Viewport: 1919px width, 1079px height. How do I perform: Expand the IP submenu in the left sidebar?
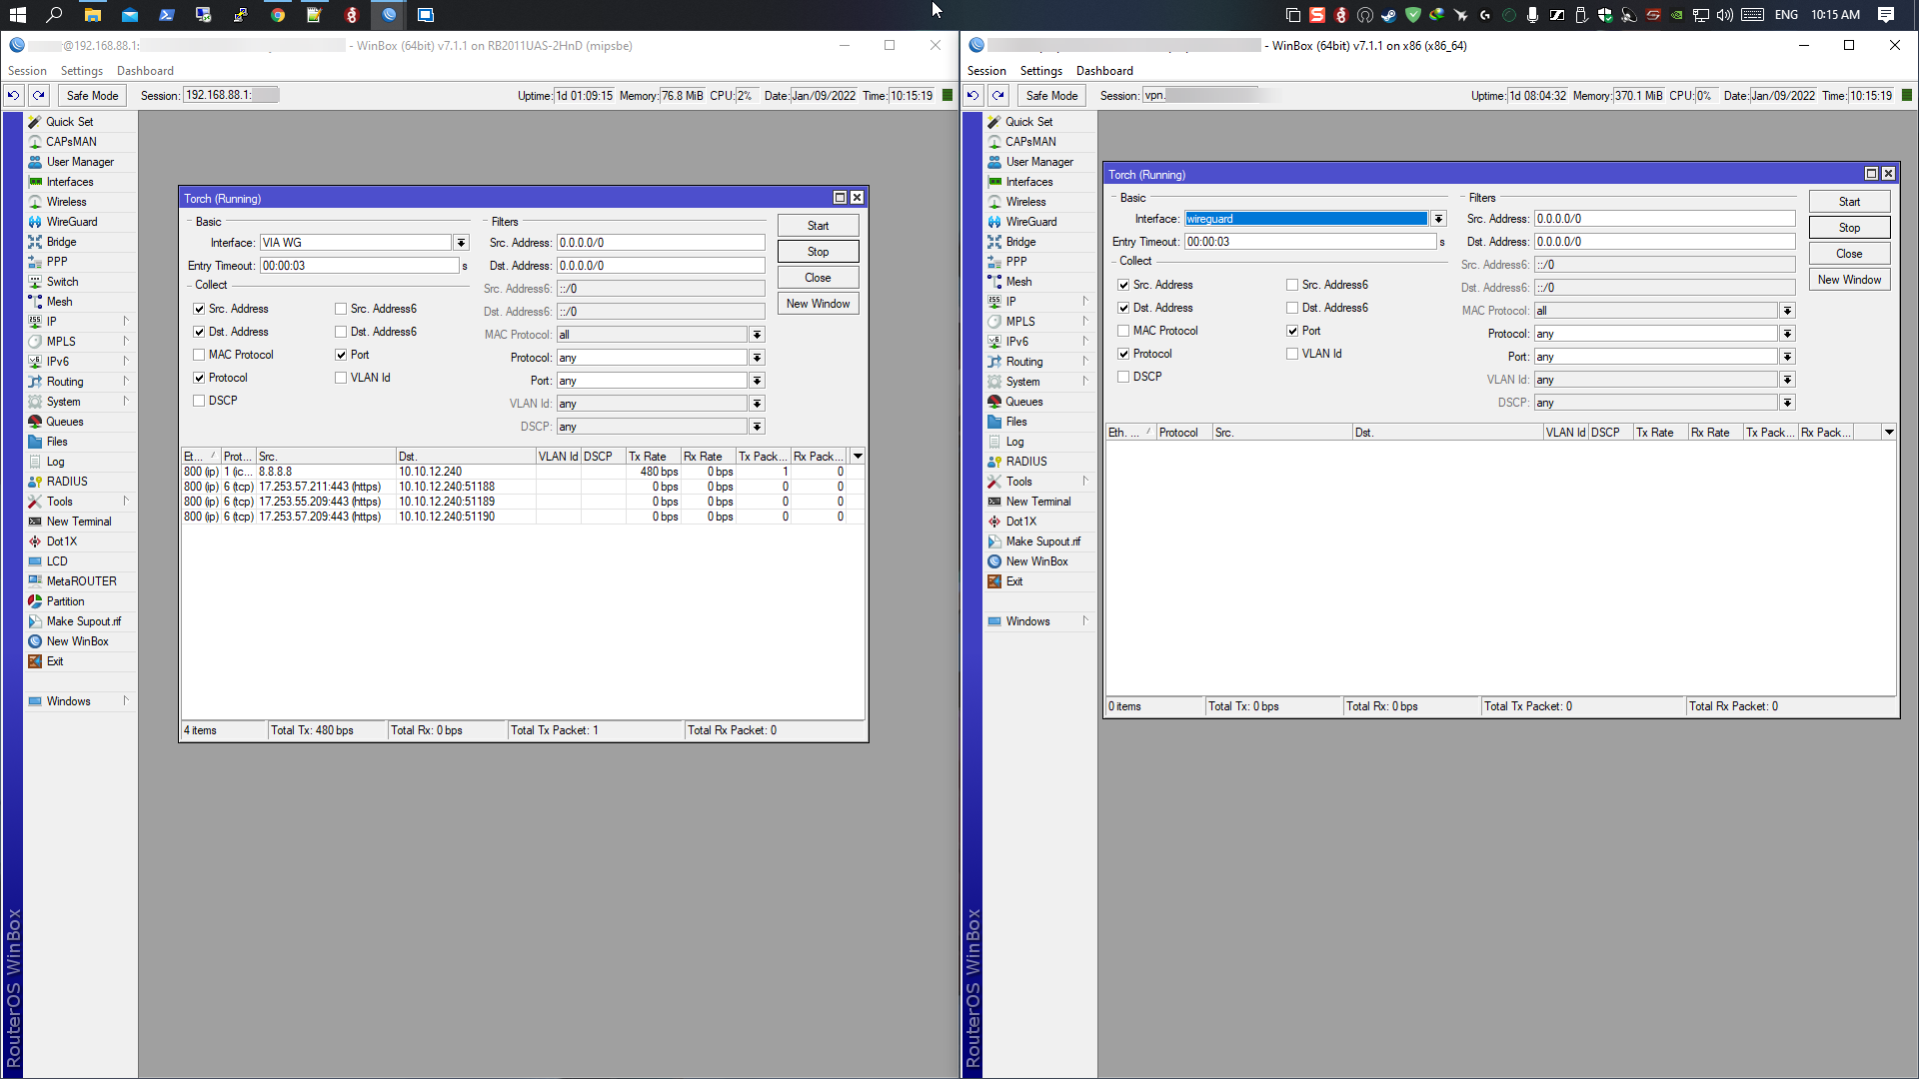[126, 322]
